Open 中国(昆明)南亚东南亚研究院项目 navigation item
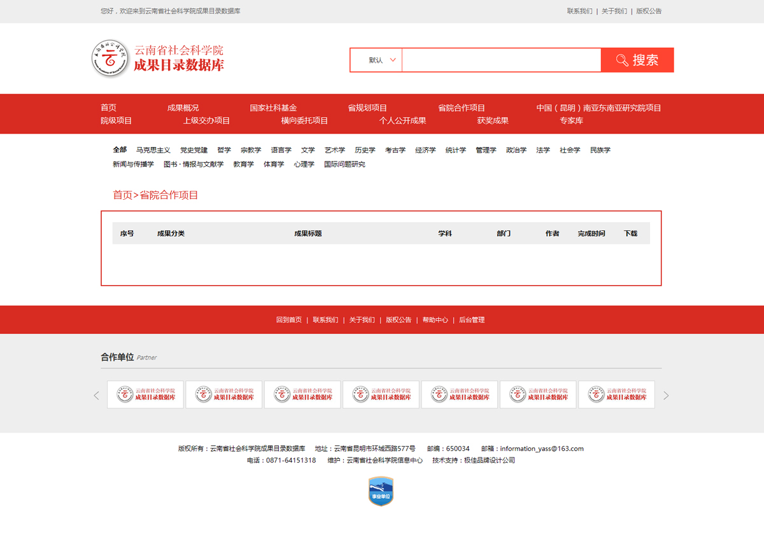 tap(598, 108)
